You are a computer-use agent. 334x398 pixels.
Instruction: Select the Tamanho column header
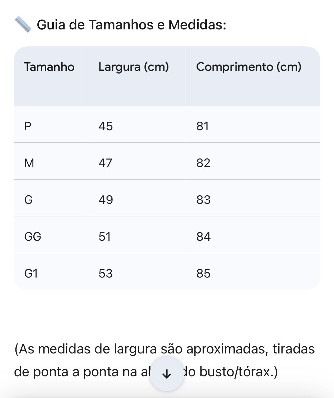click(49, 67)
